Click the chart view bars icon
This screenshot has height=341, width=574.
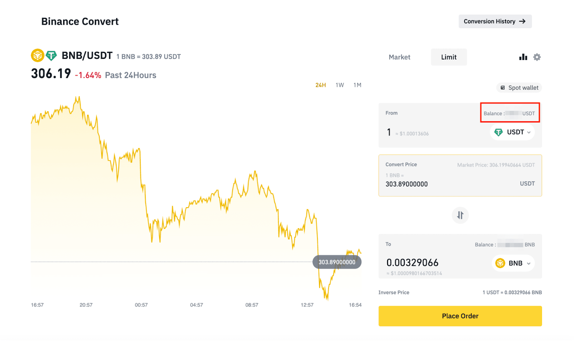point(523,57)
